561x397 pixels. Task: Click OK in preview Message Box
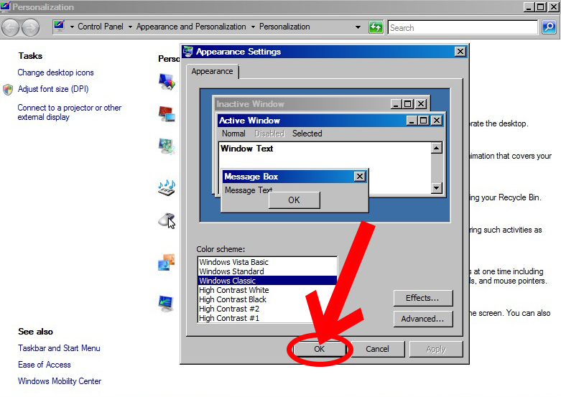pyautogui.click(x=294, y=200)
